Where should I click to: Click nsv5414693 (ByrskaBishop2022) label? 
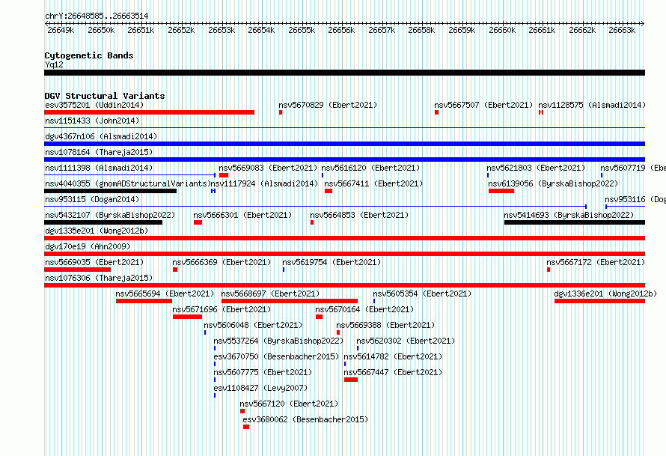(569, 215)
